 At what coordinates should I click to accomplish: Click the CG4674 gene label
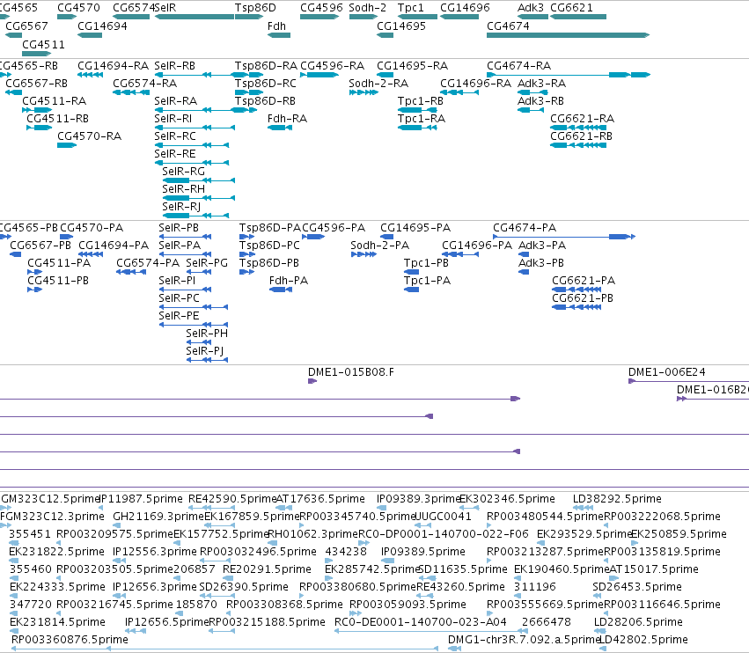pos(508,26)
